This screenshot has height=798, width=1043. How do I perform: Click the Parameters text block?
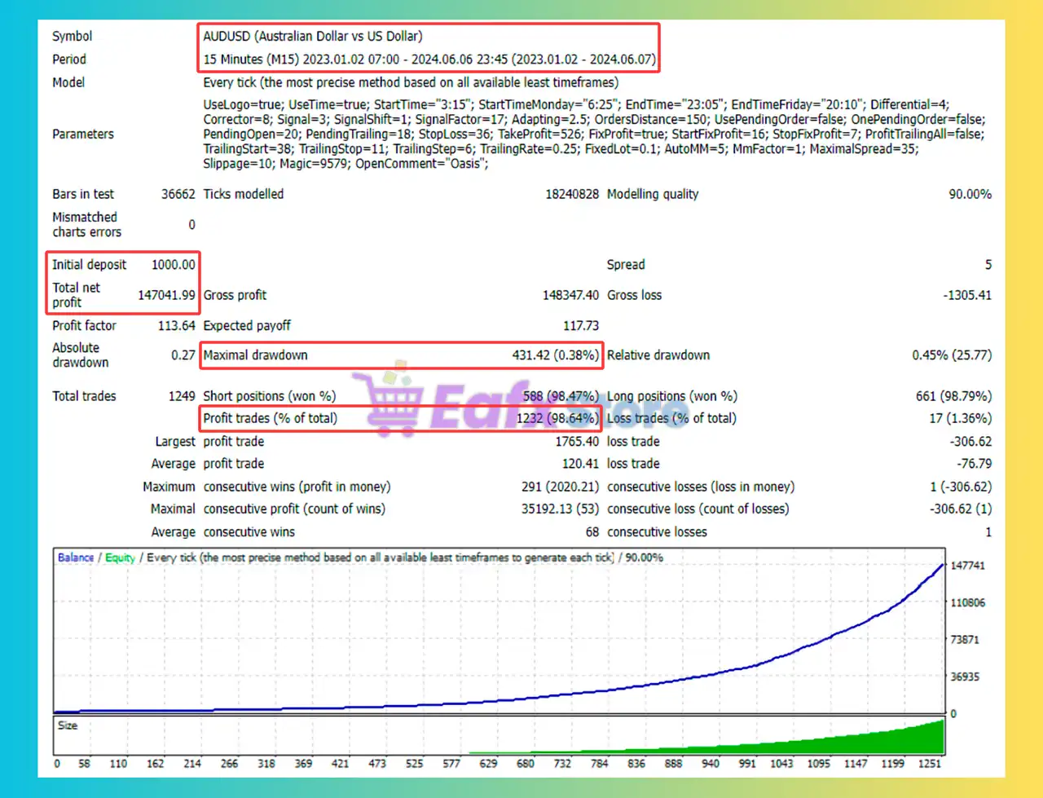[593, 134]
